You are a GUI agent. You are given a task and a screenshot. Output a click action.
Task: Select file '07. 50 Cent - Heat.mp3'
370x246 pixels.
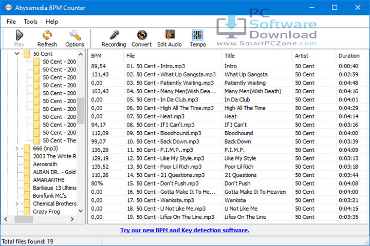point(155,116)
